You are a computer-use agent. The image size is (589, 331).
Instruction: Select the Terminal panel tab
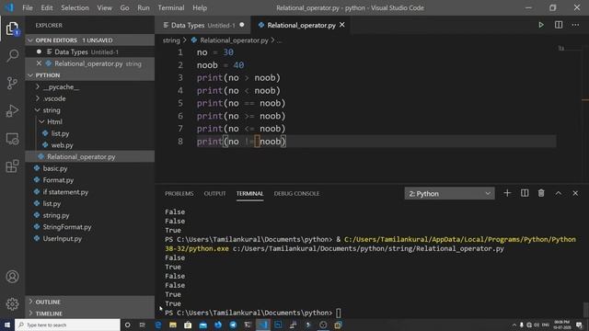click(249, 194)
